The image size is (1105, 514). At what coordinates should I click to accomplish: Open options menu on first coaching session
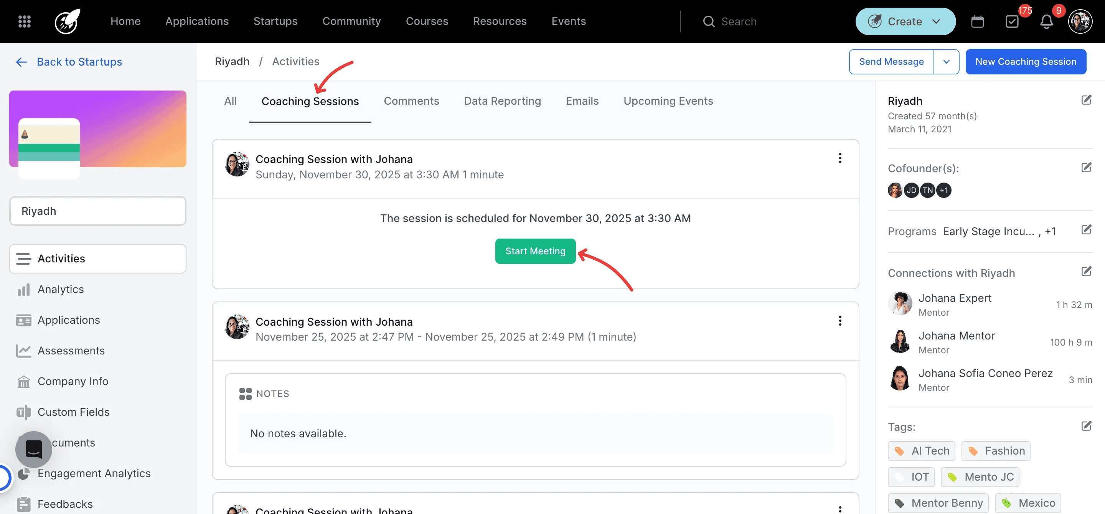pyautogui.click(x=840, y=158)
